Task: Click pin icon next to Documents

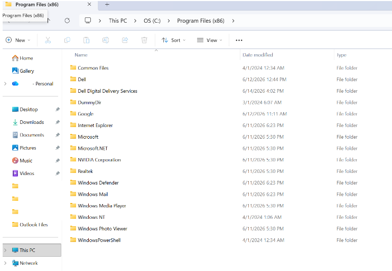Action: click(x=58, y=135)
